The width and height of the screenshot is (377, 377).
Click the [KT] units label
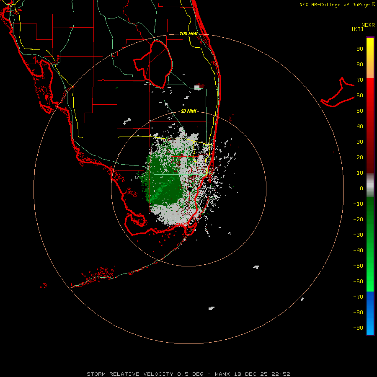click(x=358, y=29)
